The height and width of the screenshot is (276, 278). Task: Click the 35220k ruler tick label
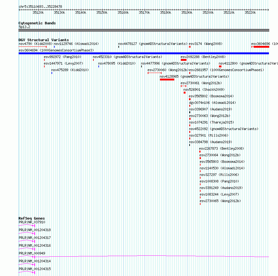[250, 12]
